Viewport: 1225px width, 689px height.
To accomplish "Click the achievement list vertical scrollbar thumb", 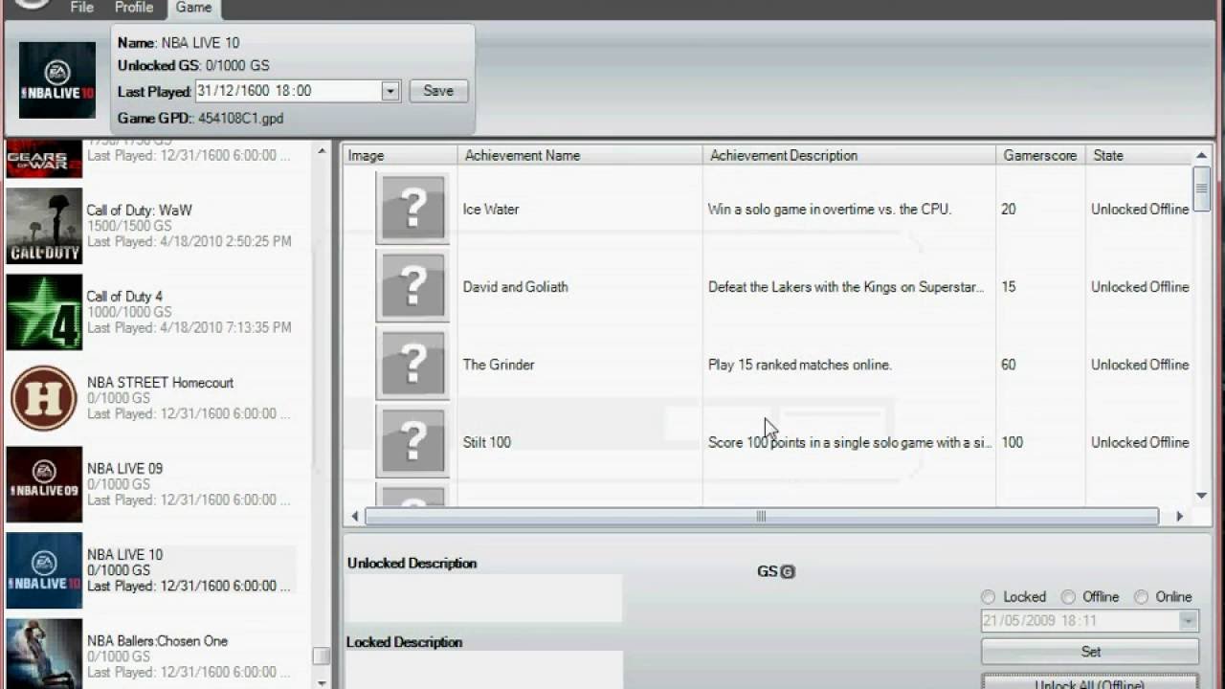I will click(x=1202, y=189).
